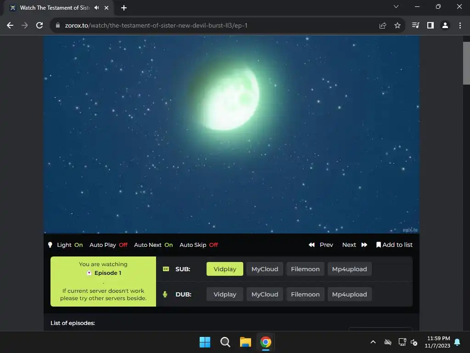The image size is (470, 353).
Task: Show hidden system tray icons
Action: [373, 342]
